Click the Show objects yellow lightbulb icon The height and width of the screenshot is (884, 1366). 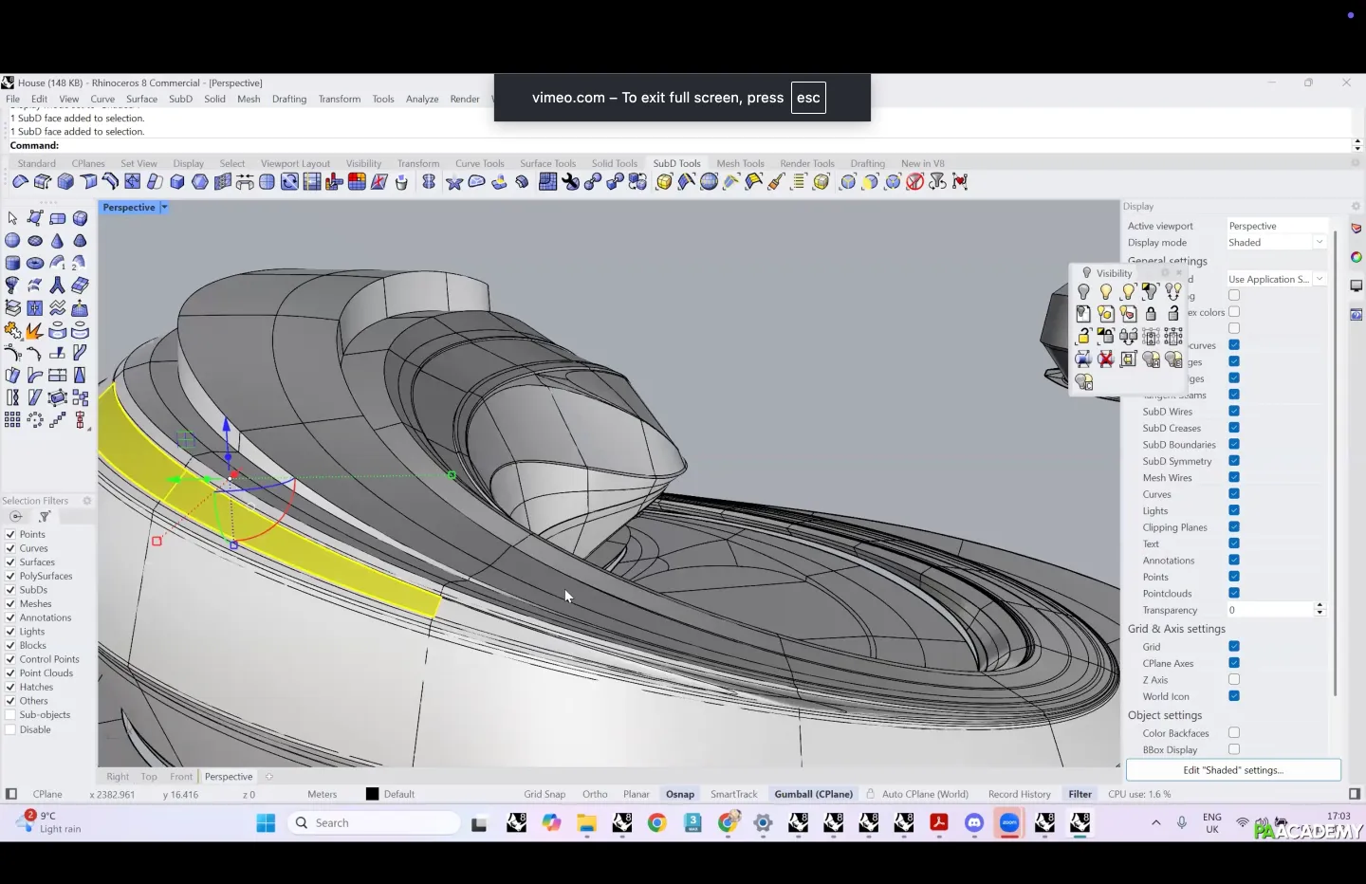(x=1106, y=291)
